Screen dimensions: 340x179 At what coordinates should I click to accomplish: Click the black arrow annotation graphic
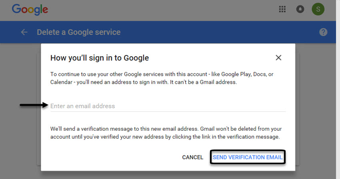tap(34, 105)
